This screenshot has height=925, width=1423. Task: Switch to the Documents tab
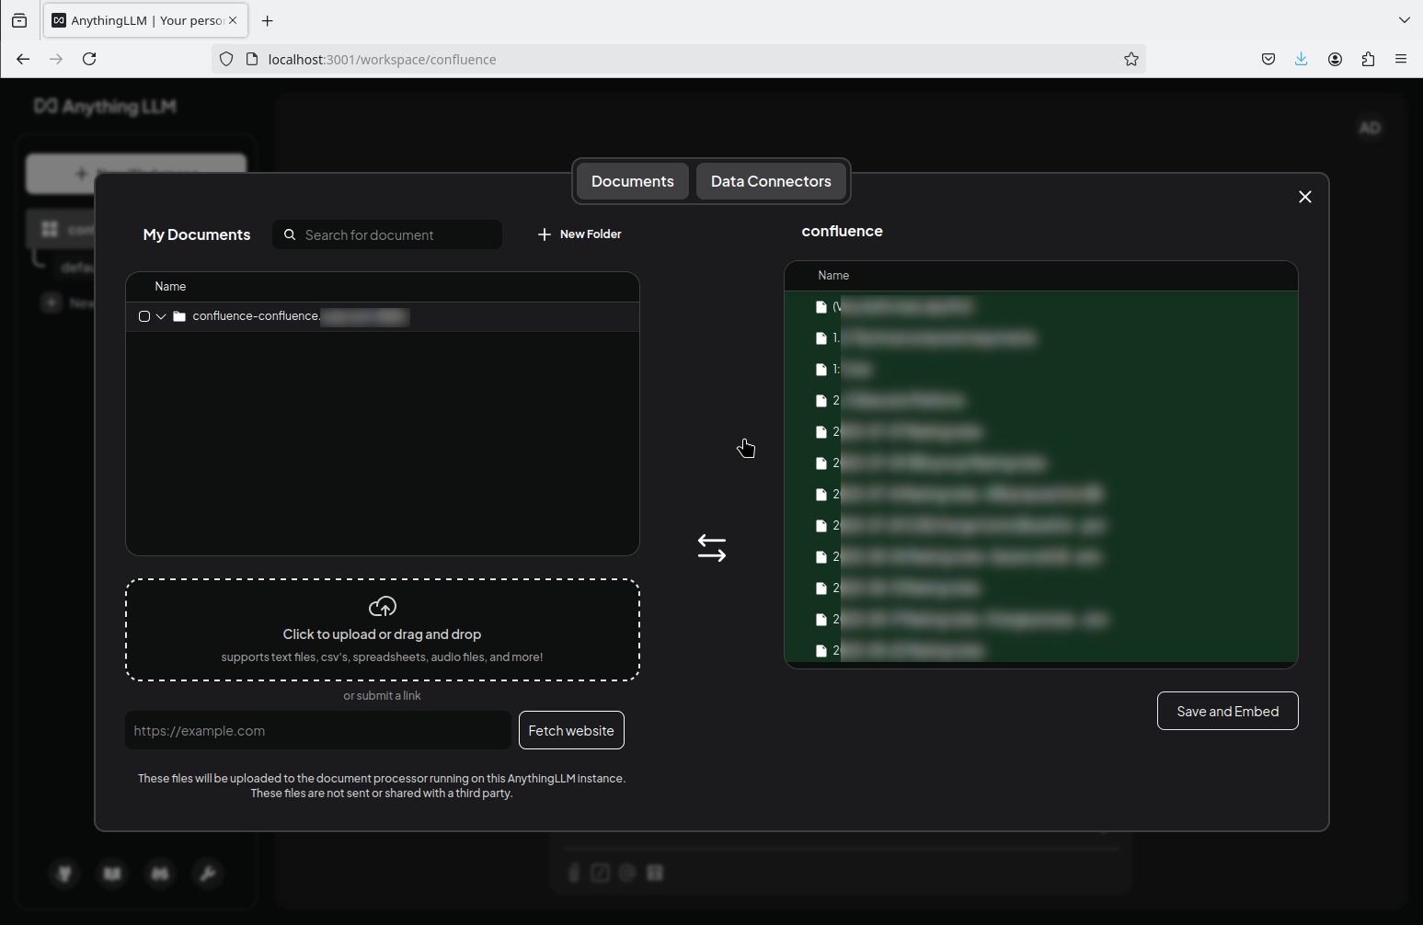[632, 181]
